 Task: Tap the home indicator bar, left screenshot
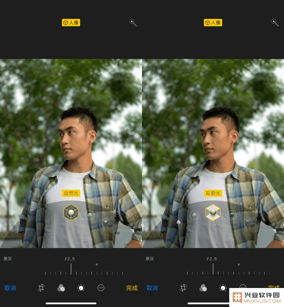pos(71,303)
